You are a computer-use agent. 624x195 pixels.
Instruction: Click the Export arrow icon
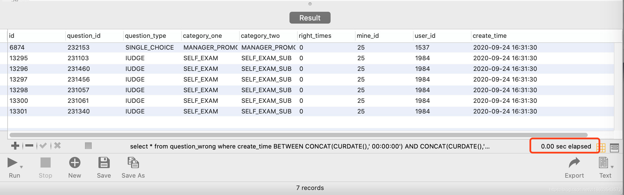coord(574,162)
